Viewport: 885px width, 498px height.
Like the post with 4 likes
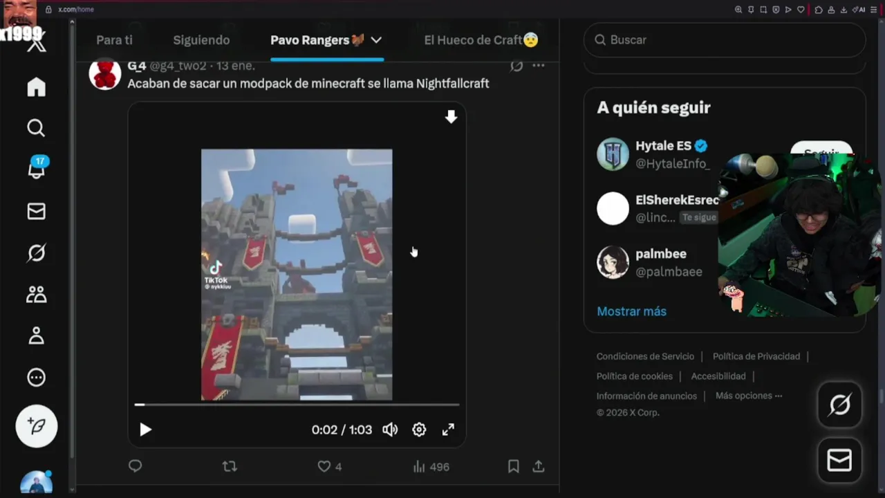(x=329, y=467)
